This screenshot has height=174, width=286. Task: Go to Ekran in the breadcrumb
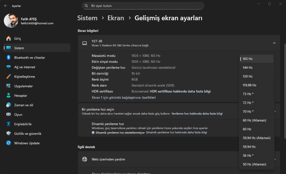(x=116, y=18)
